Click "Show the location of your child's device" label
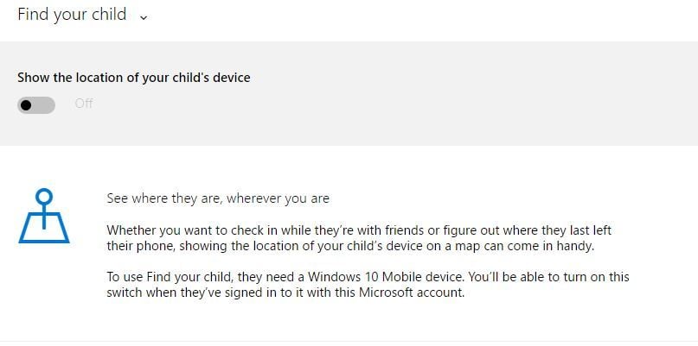The height and width of the screenshot is (346, 698). point(133,78)
